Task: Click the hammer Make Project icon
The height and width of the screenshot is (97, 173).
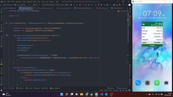Action: click(x=29, y=5)
